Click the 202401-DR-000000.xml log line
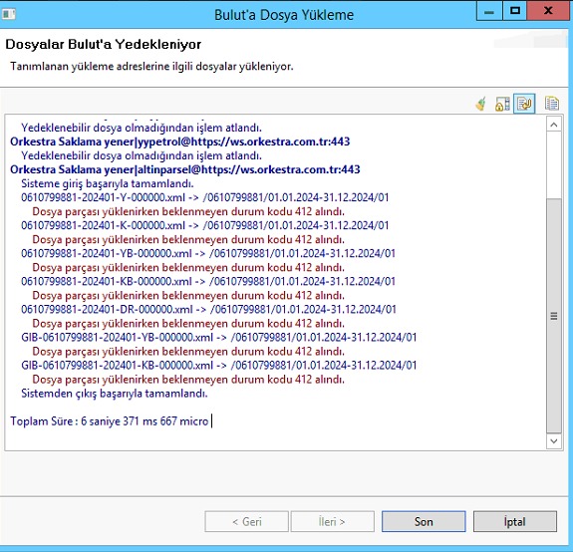573x552 pixels. 208,309
